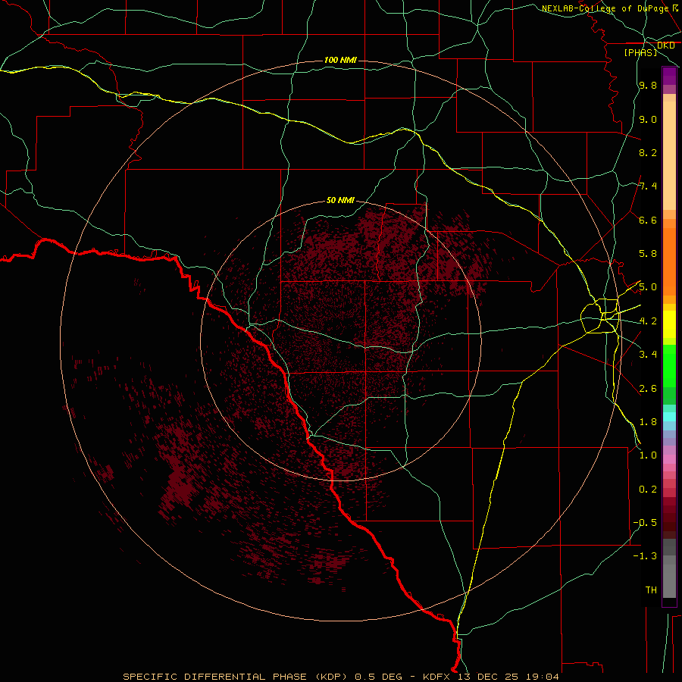Click the -0.5 value on the color scale
This screenshot has width=682, height=682.
pos(645,523)
